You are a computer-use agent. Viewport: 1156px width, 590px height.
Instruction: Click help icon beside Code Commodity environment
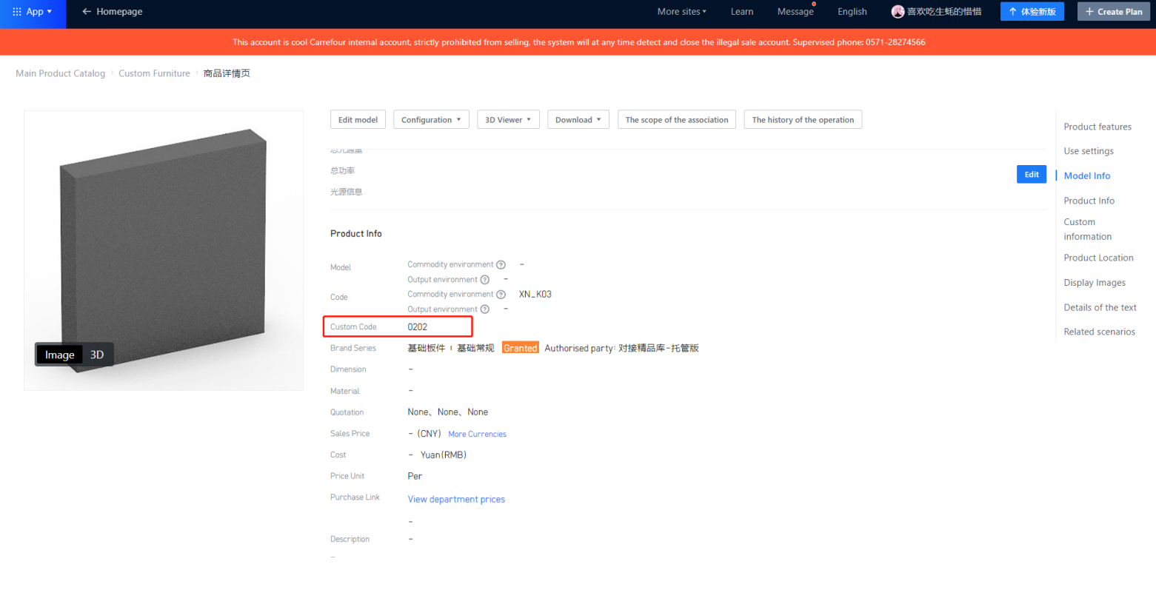point(501,295)
